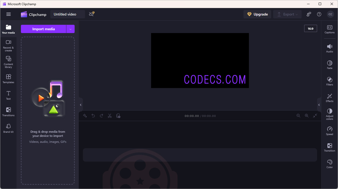Open the Brand kit tab

coord(9,128)
